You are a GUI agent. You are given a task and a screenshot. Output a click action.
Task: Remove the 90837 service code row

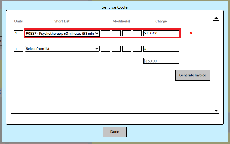191,33
